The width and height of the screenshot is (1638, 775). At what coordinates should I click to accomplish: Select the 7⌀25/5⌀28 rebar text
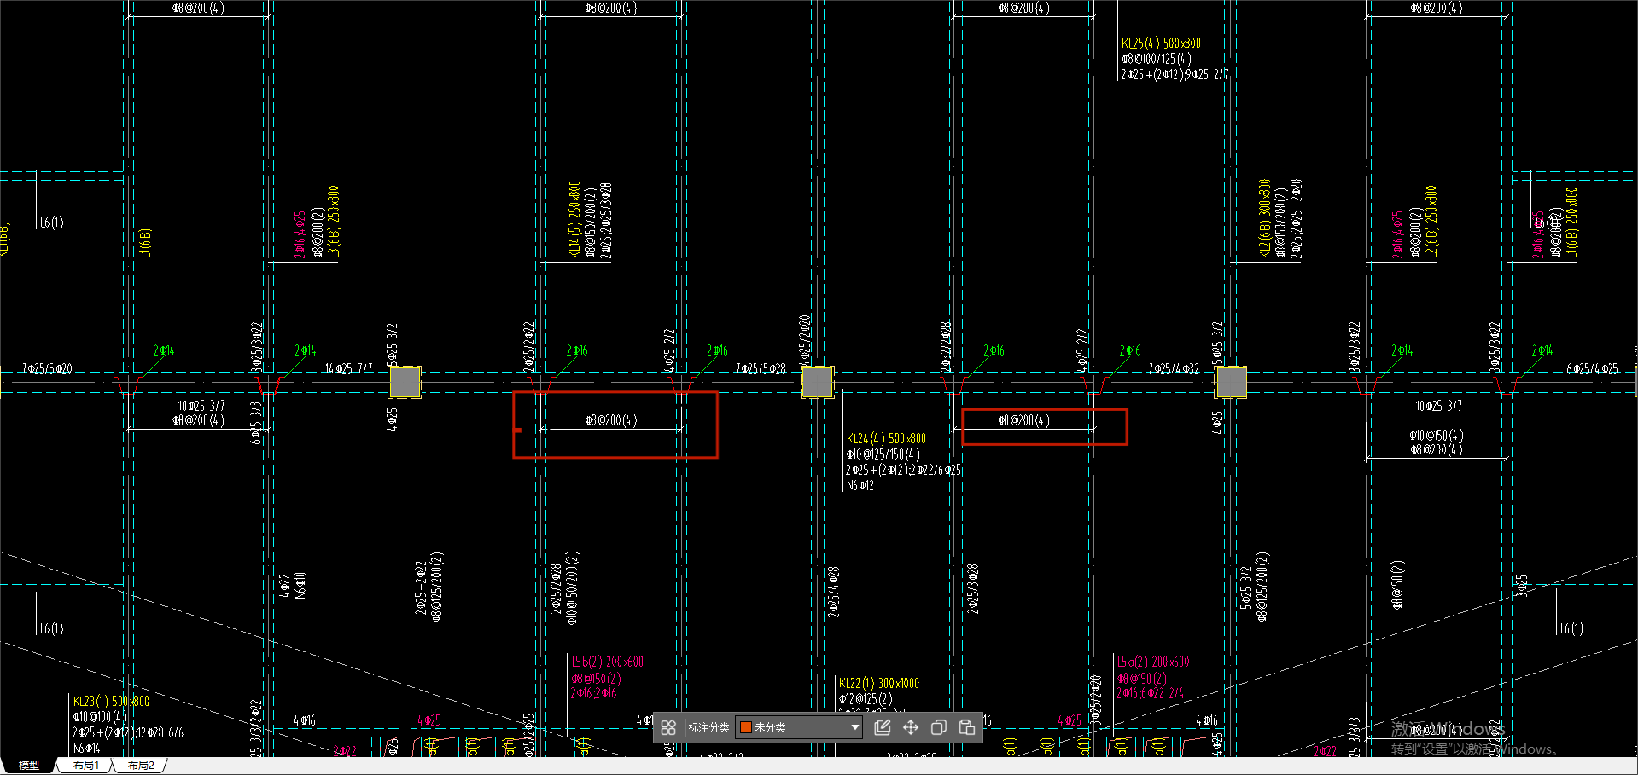point(761,368)
